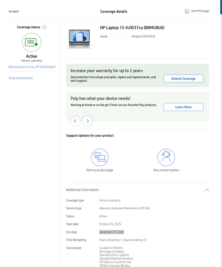Screen dimensions: 222x267
Task: Click the product title HP Laptop 15-fc0037ca
Action: pos(132,27)
